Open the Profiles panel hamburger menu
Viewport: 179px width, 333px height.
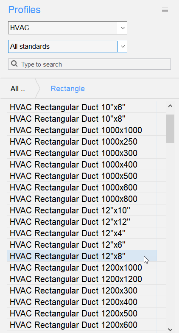point(165,10)
